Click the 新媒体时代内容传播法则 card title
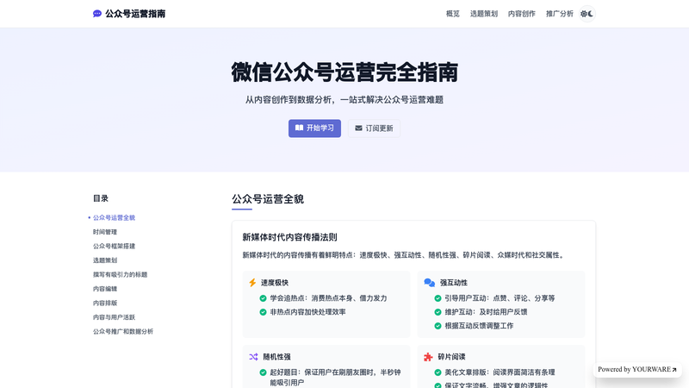This screenshot has height=388, width=689. (289, 237)
